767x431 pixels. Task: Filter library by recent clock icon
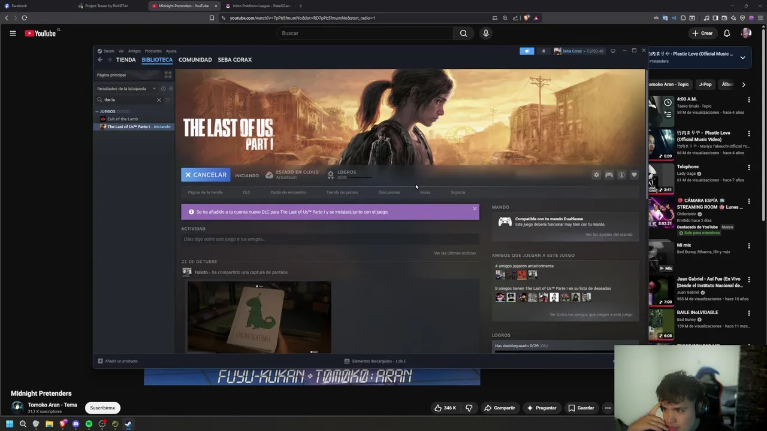coord(163,89)
